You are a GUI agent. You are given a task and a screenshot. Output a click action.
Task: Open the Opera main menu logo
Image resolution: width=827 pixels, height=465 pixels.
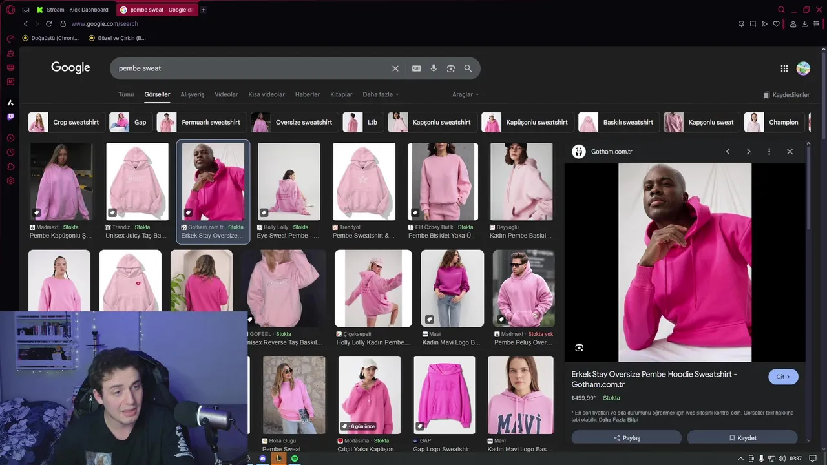coord(10,10)
